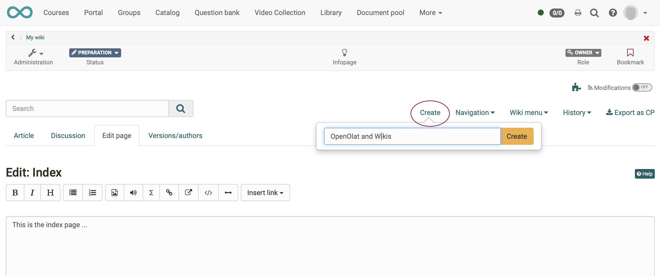
Task: Switch to the Versions/authors tab
Action: click(x=175, y=135)
